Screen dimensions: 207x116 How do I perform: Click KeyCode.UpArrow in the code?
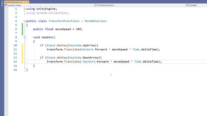coord(82,45)
